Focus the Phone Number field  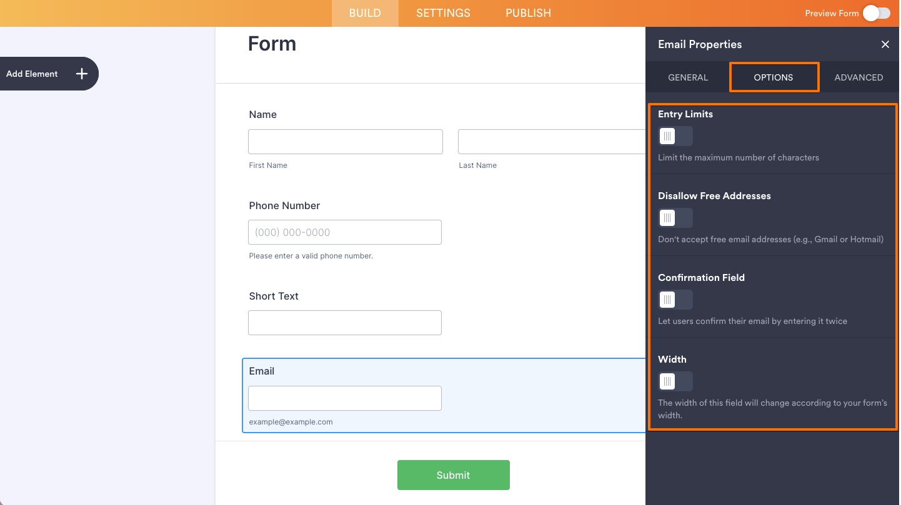pos(345,232)
